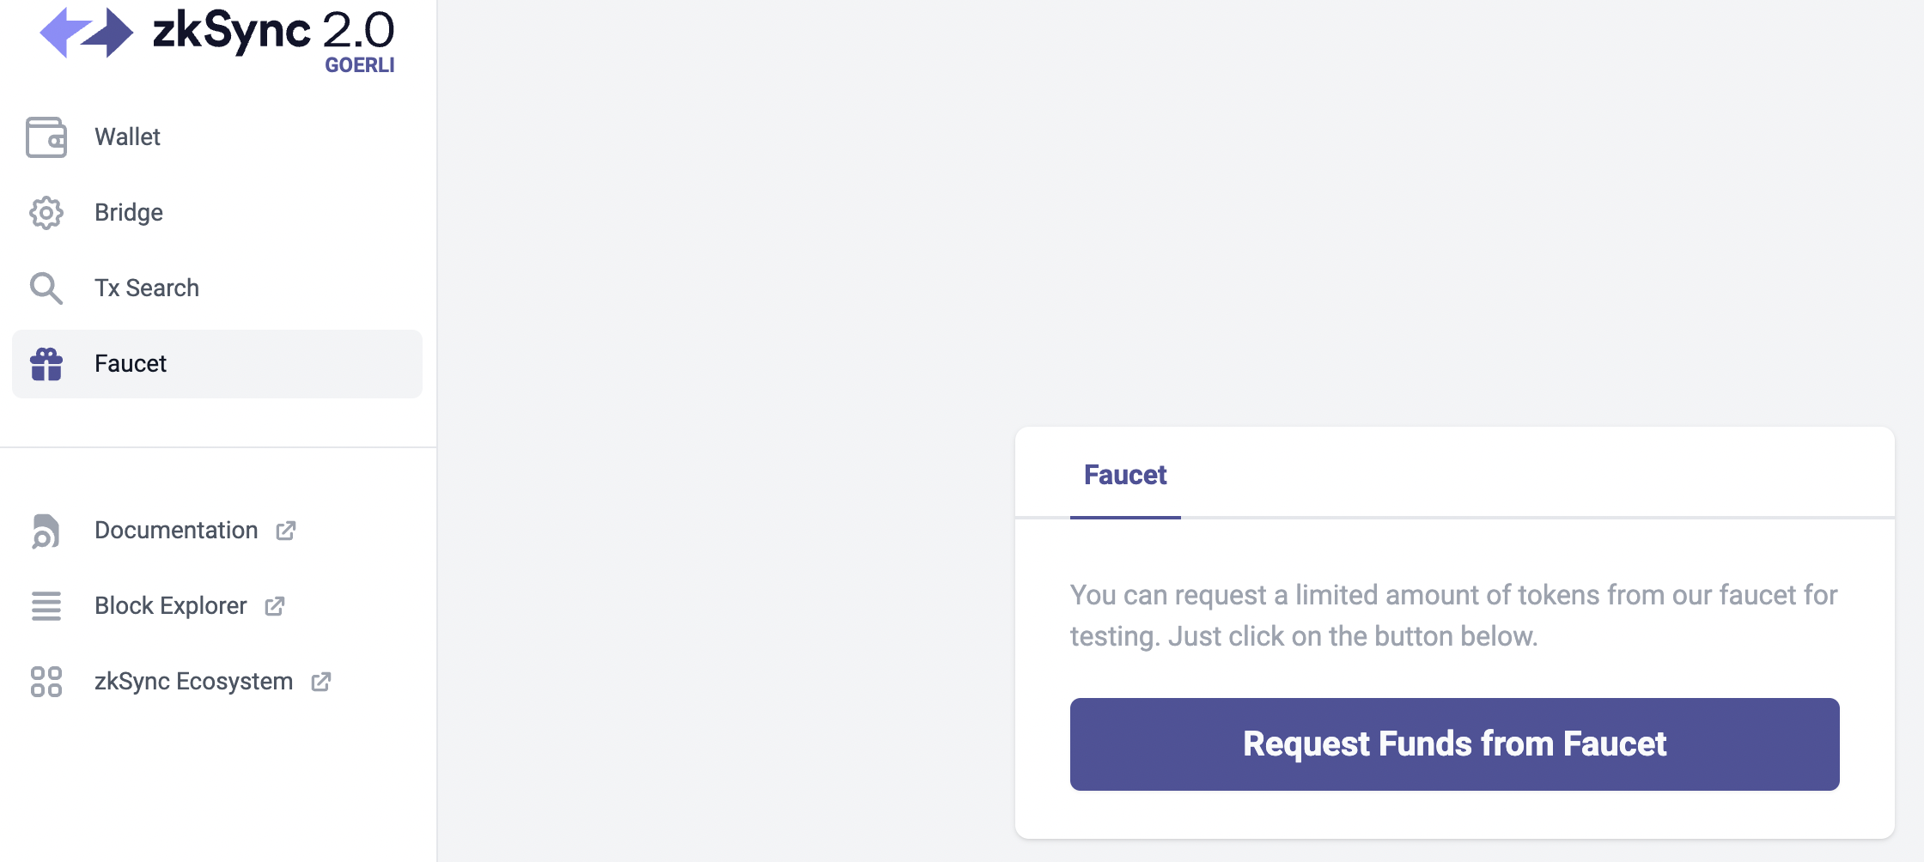Go to the Bridge page
The height and width of the screenshot is (862, 1924).
(129, 213)
